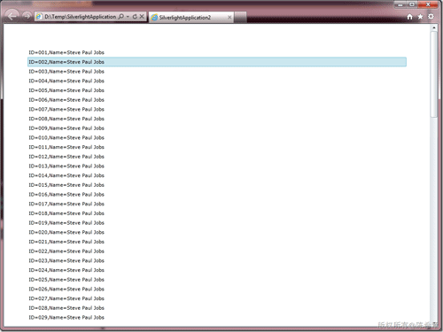
Task: Open Favorites star icon
Action: pos(420,17)
